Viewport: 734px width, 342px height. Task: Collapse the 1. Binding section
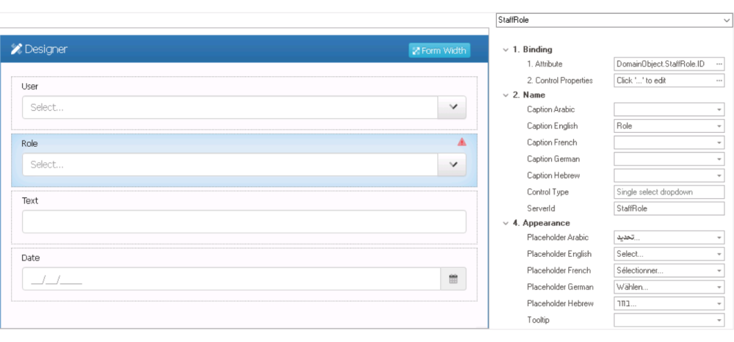coord(505,49)
